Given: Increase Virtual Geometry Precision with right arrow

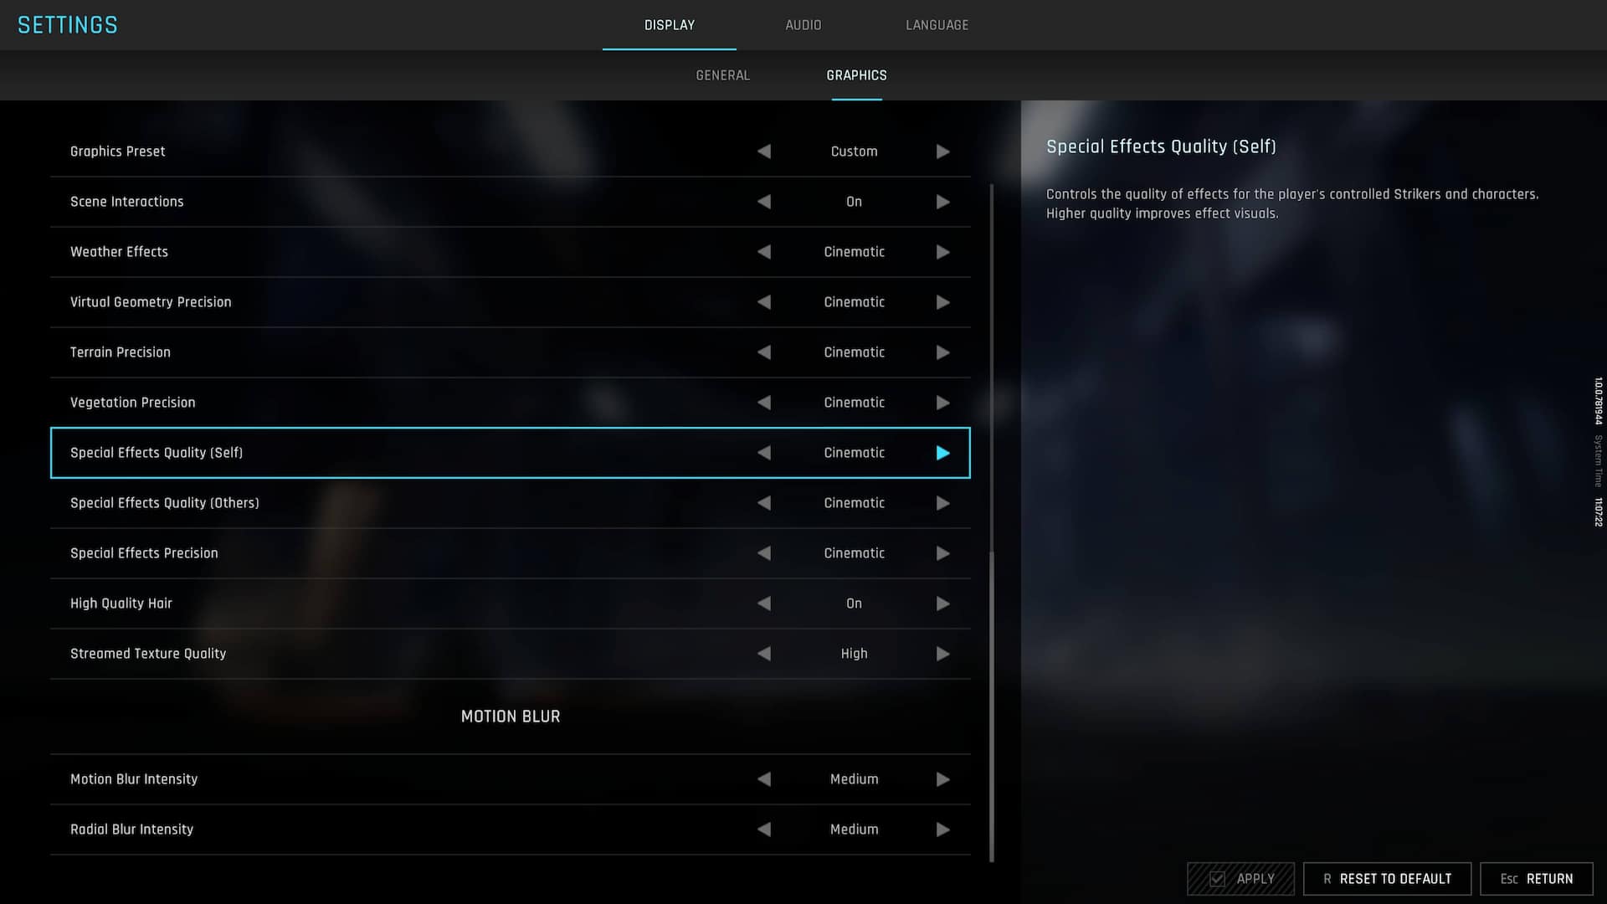Looking at the screenshot, I should click(942, 302).
